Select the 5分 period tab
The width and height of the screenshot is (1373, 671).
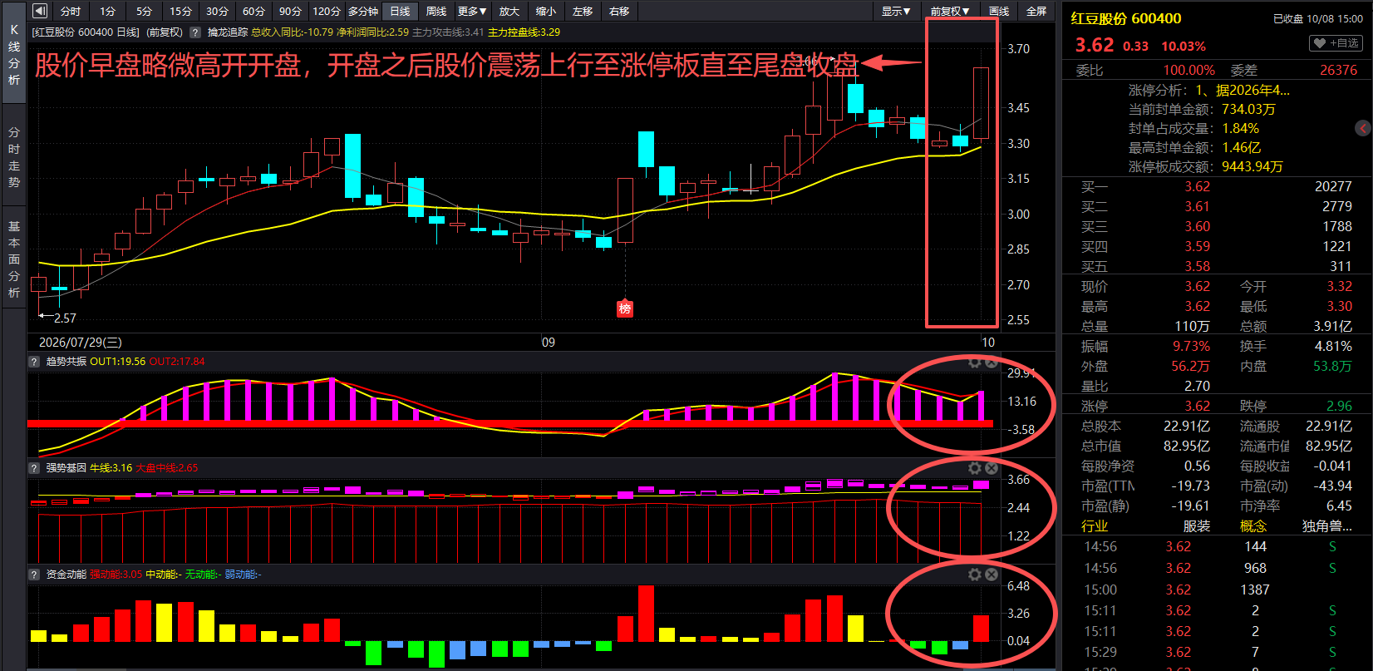click(x=145, y=11)
